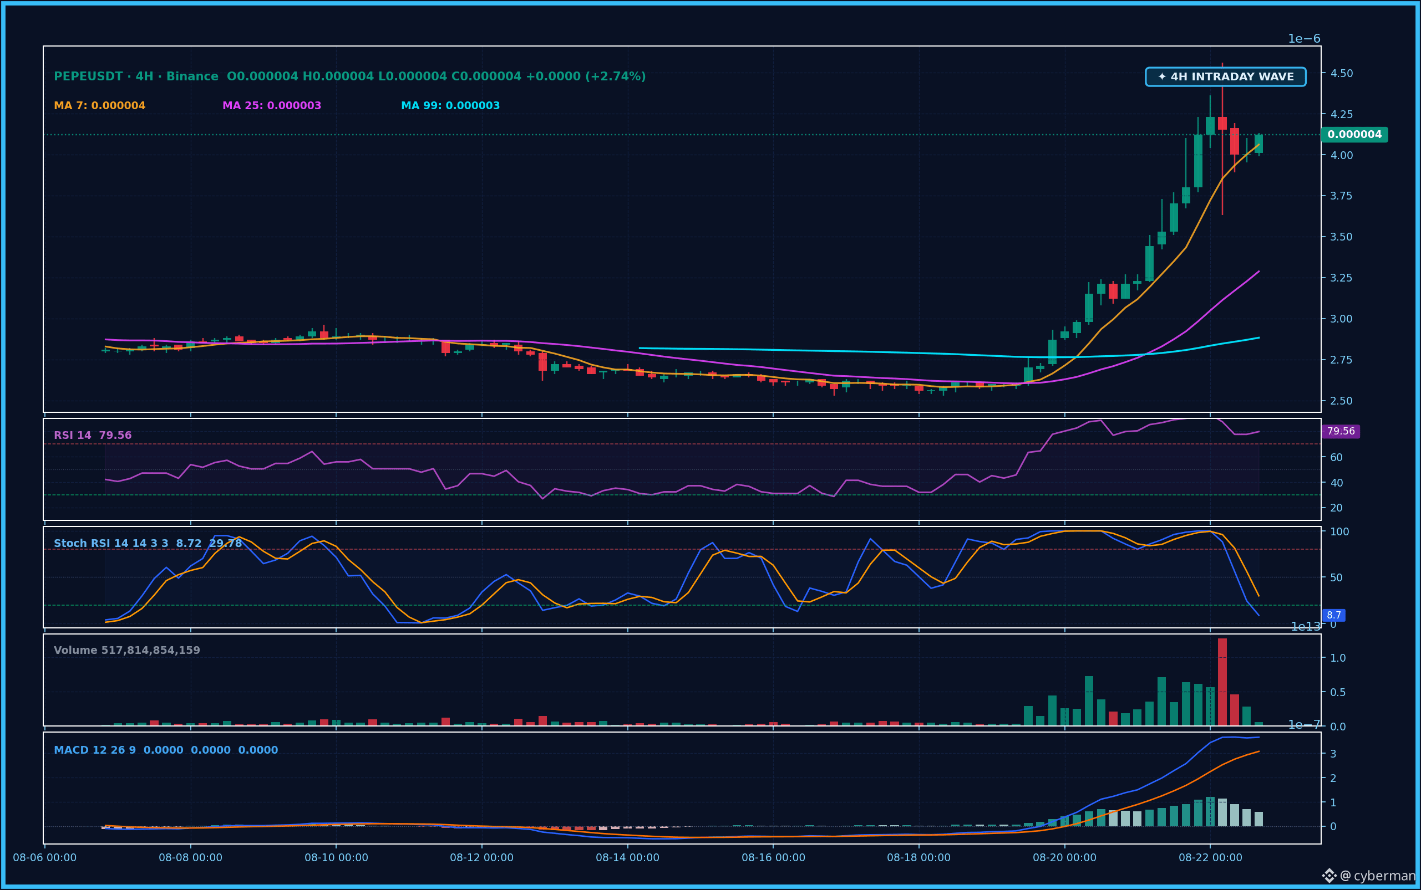Click the 3.00 price axis tick
The width and height of the screenshot is (1421, 890).
(x=1342, y=319)
